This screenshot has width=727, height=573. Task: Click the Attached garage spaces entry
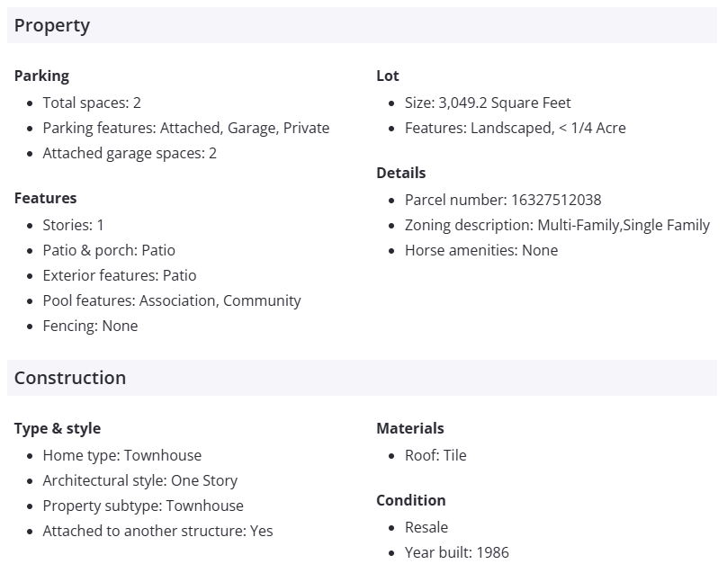tap(130, 153)
